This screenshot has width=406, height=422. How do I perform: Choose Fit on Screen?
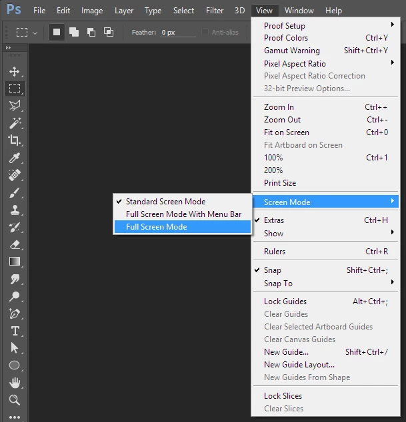tap(325, 132)
